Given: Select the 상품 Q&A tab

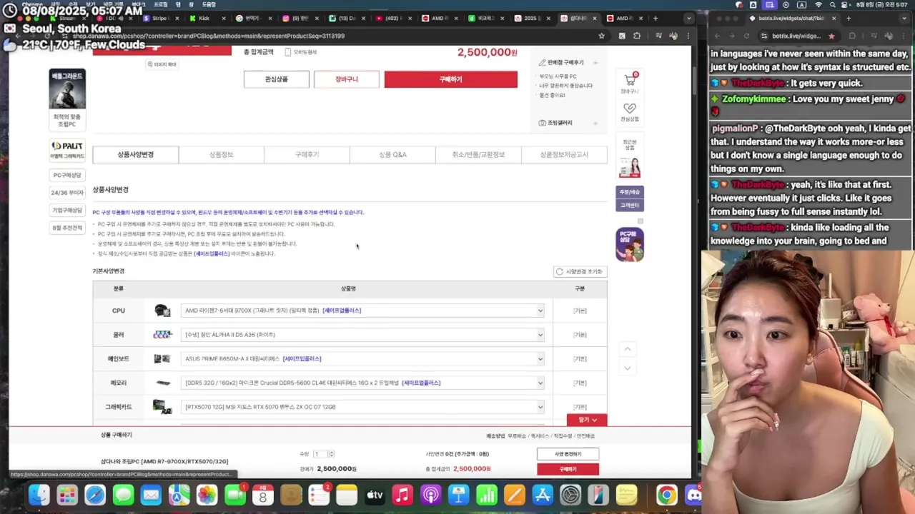Looking at the screenshot, I should [392, 155].
